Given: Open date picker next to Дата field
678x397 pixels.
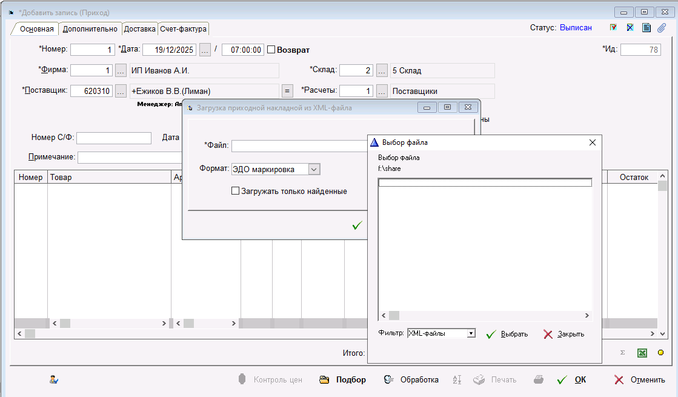Looking at the screenshot, I should point(205,50).
